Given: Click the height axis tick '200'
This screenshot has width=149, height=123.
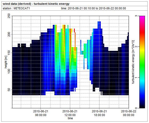Looking at the screenshot, I should pyautogui.click(x=9, y=34).
